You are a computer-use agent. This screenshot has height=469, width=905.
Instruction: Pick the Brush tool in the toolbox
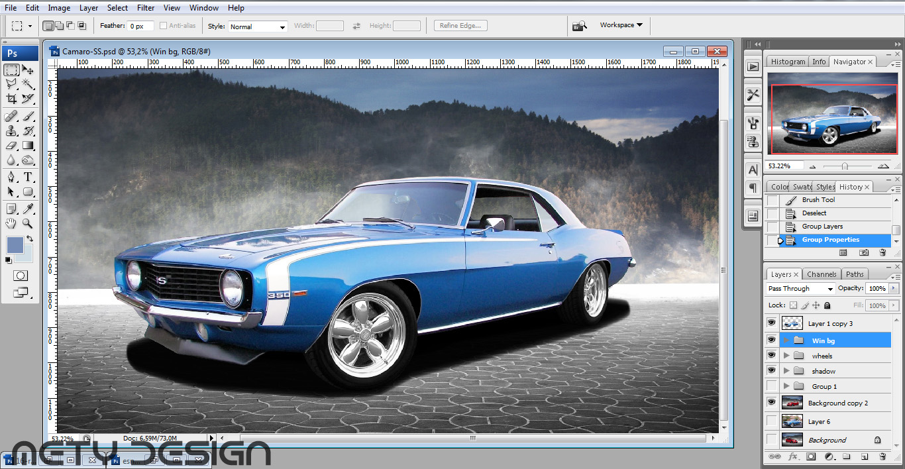(28, 117)
